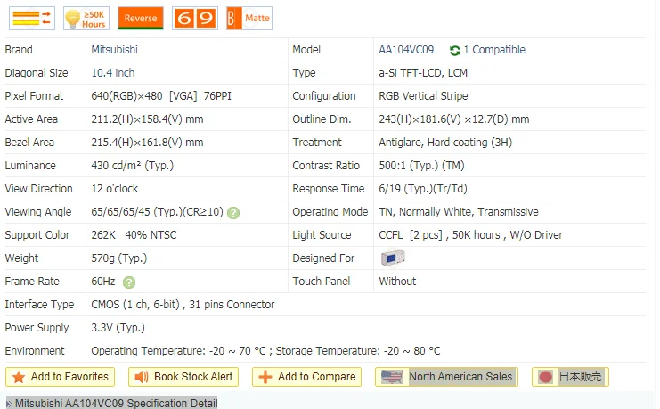
Task: Click the Matte surface badge
Action: point(249,18)
